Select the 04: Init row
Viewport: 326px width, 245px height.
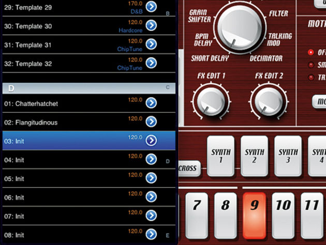coord(89,160)
